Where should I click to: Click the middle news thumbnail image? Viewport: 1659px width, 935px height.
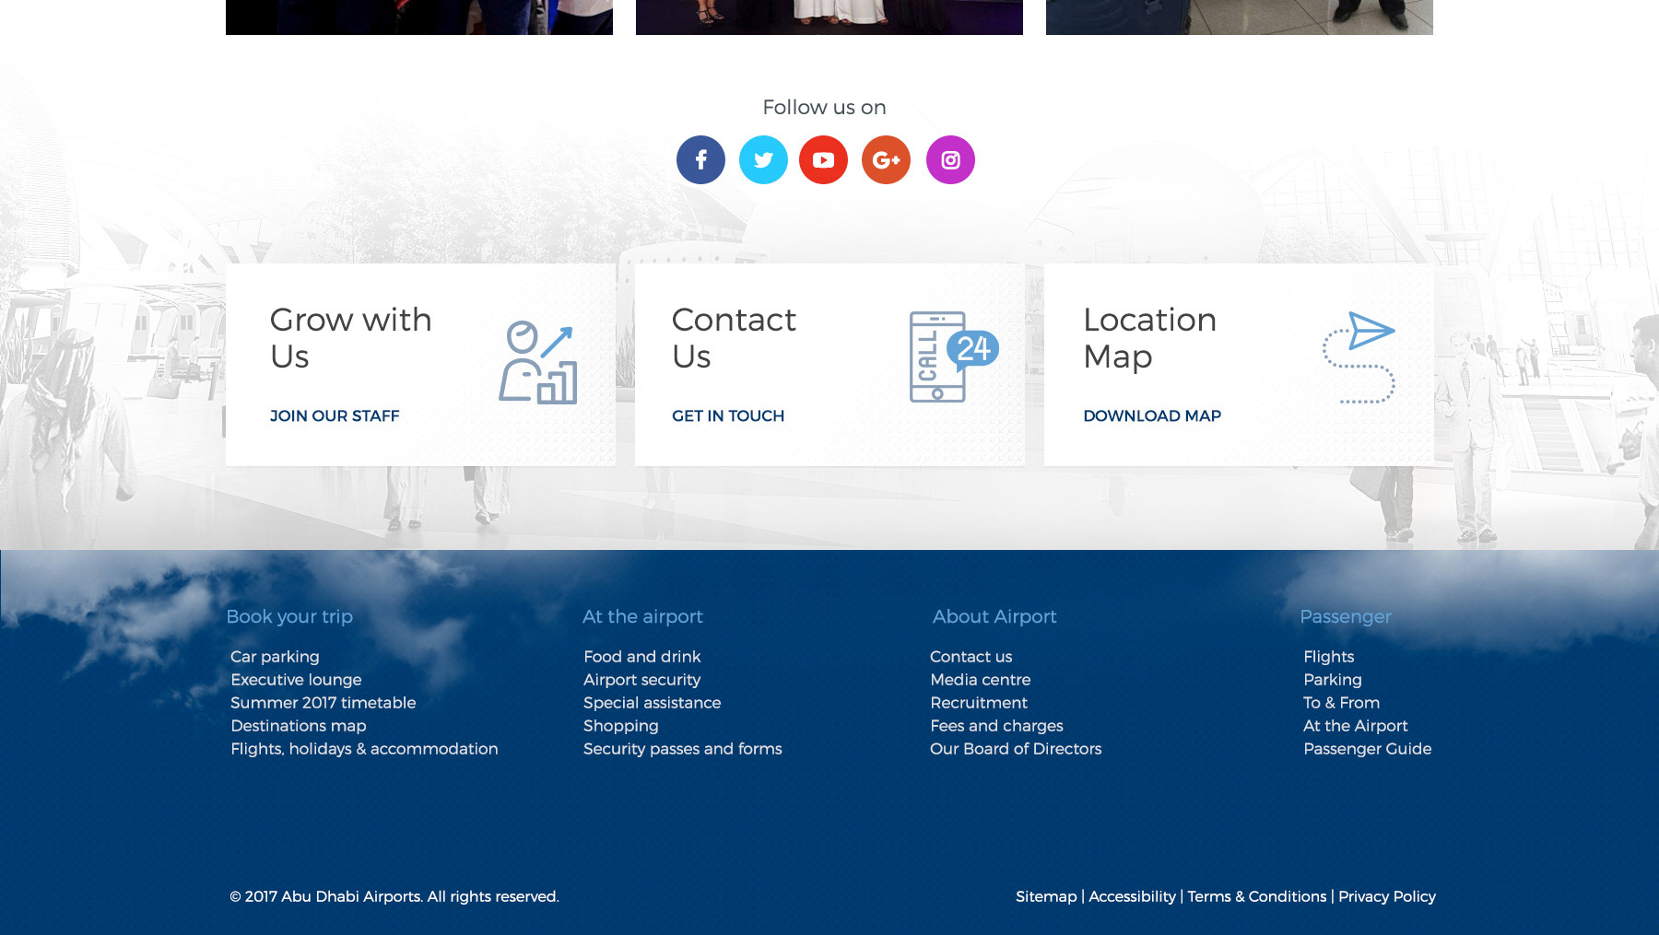(829, 17)
